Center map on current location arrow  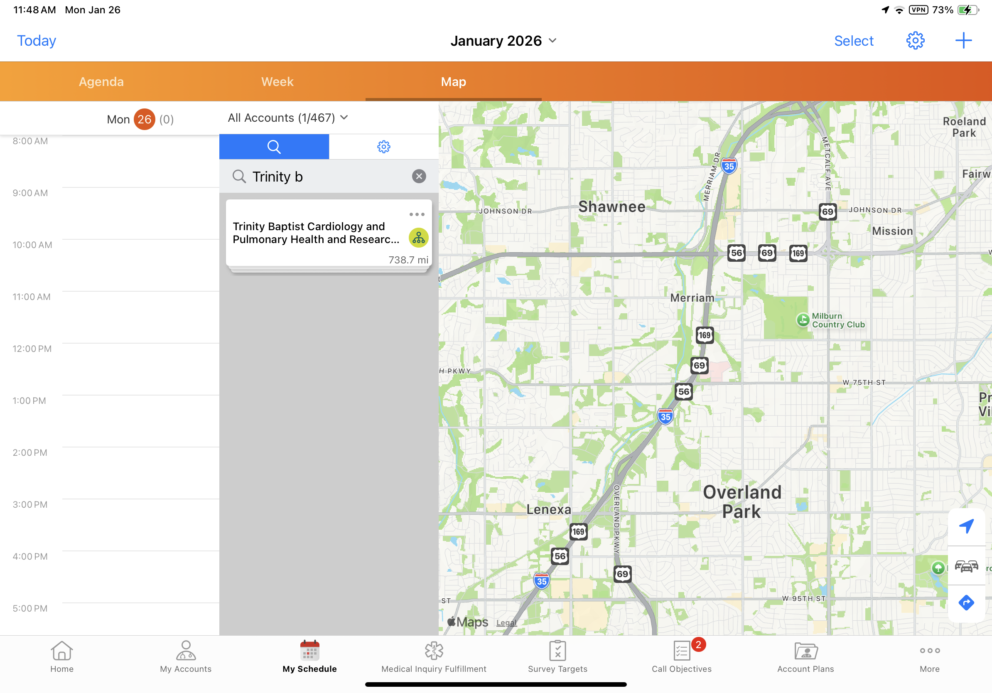(966, 526)
